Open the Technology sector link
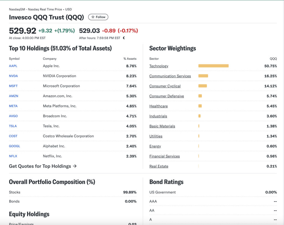Image resolution: width=284 pixels, height=225 pixels. [159, 66]
